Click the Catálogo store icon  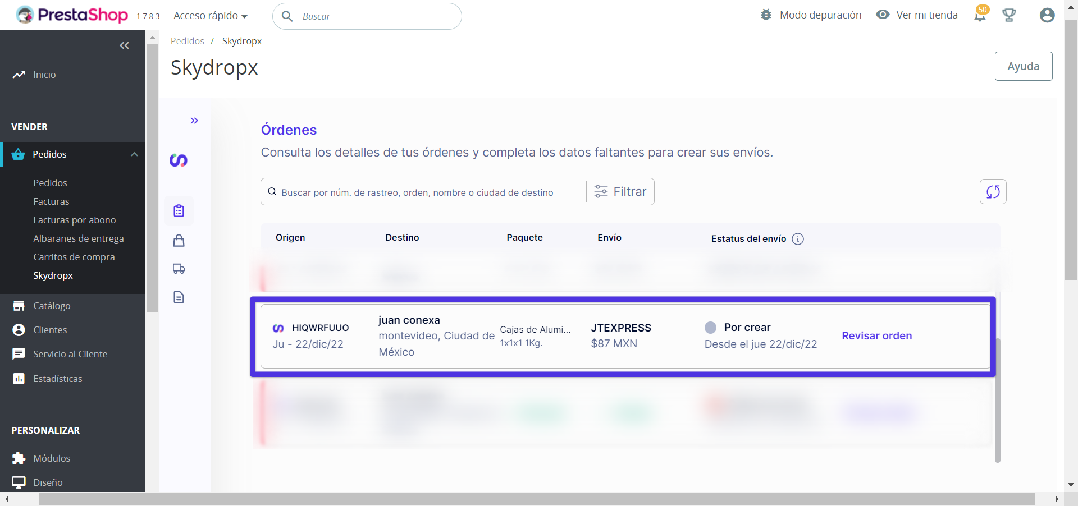pyautogui.click(x=19, y=306)
